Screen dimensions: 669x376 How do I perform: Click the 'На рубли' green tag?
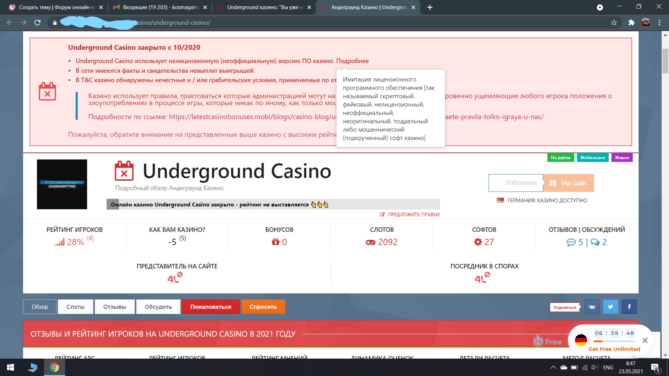tap(561, 158)
